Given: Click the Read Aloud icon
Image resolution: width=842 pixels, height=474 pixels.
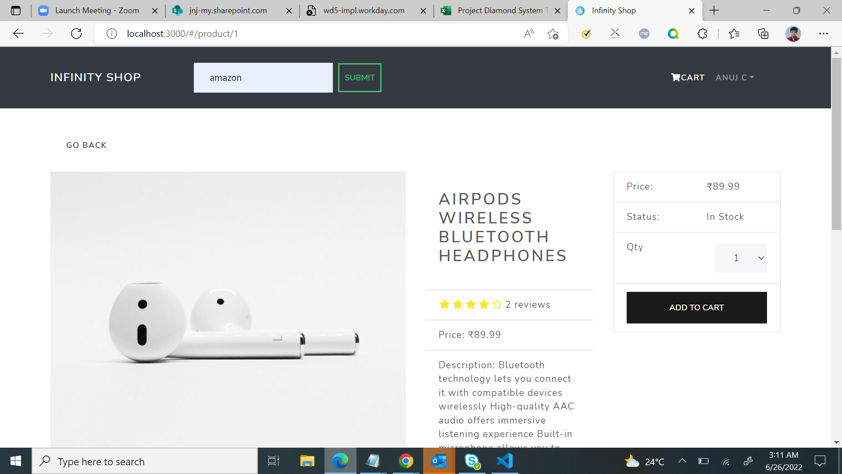Looking at the screenshot, I should pyautogui.click(x=529, y=34).
